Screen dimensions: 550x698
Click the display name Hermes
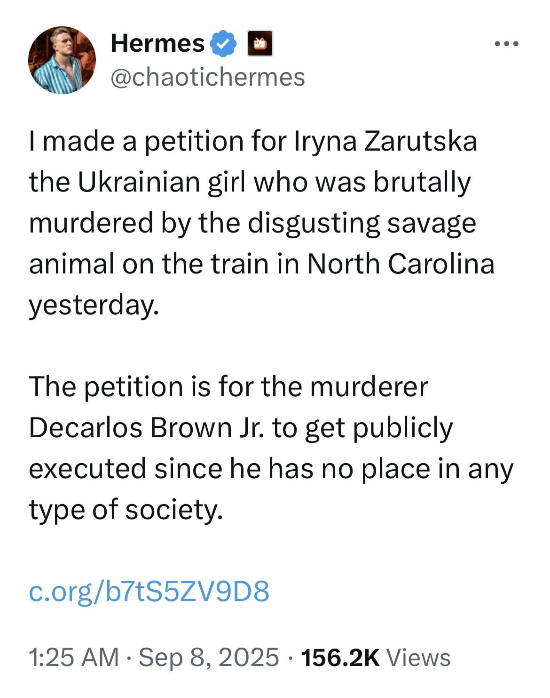157,44
